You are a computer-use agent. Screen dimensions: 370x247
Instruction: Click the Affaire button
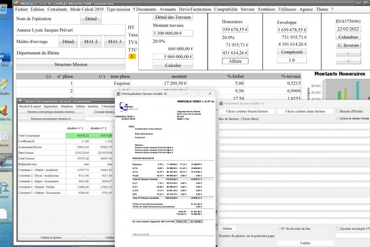coord(235,61)
